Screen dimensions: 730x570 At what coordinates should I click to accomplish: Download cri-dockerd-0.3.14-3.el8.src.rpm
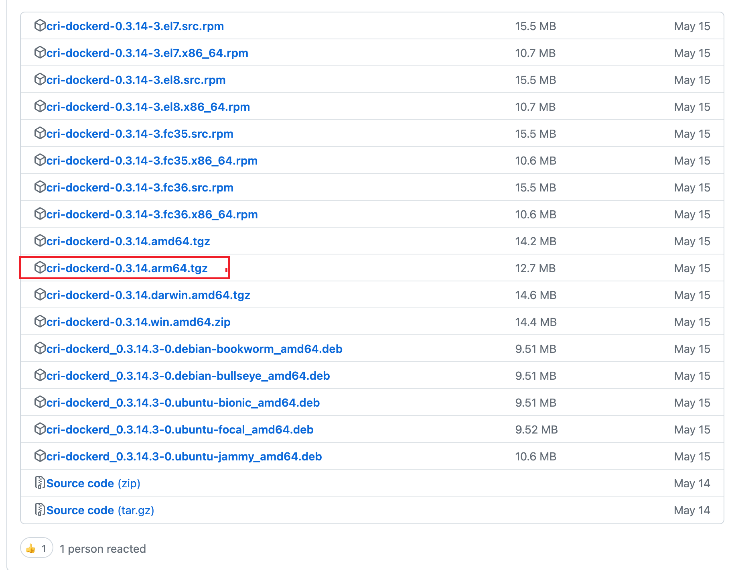click(136, 80)
